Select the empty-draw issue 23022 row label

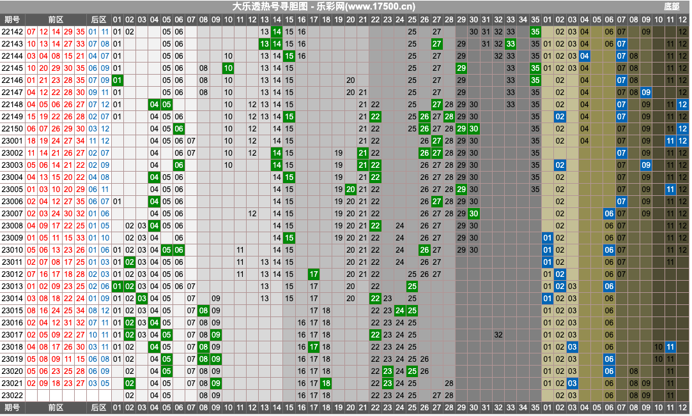[12, 396]
